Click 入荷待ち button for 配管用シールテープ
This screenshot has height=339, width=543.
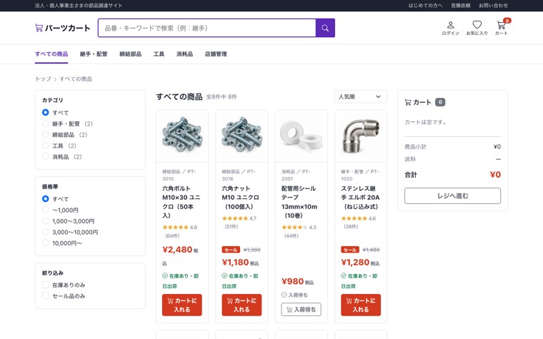[301, 310]
